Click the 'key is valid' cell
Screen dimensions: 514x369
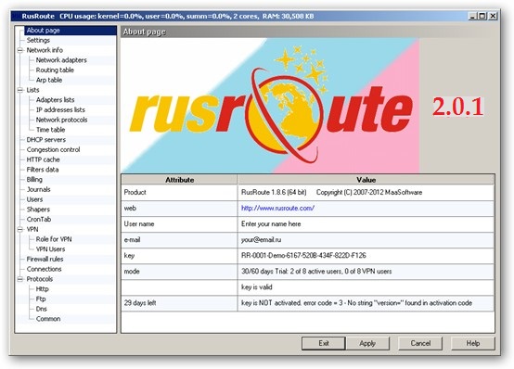366,287
